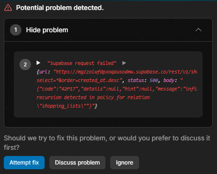Click the body key in the log
Viewport: 217px width, 174px height.
tap(169, 81)
